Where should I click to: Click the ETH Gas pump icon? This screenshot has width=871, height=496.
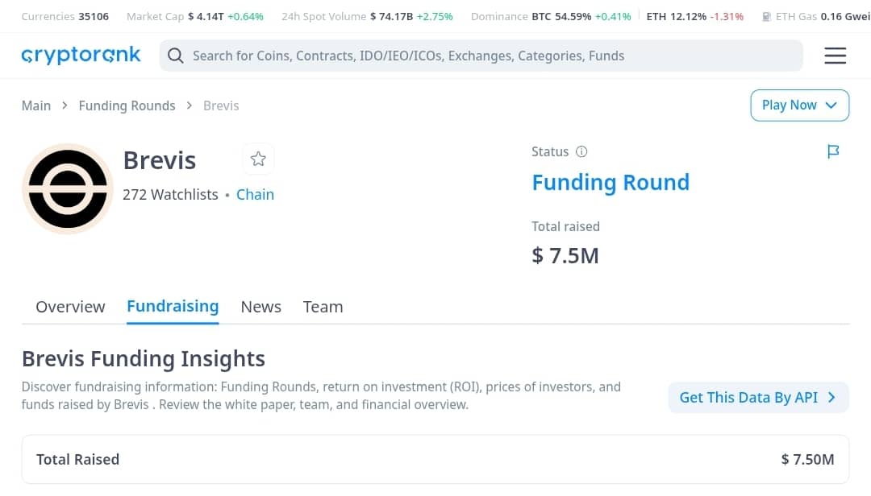(x=767, y=17)
